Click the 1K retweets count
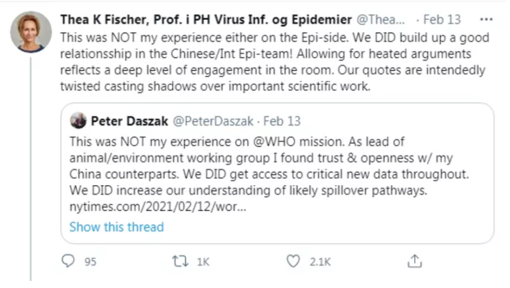510x288 pixels. [x=202, y=262]
